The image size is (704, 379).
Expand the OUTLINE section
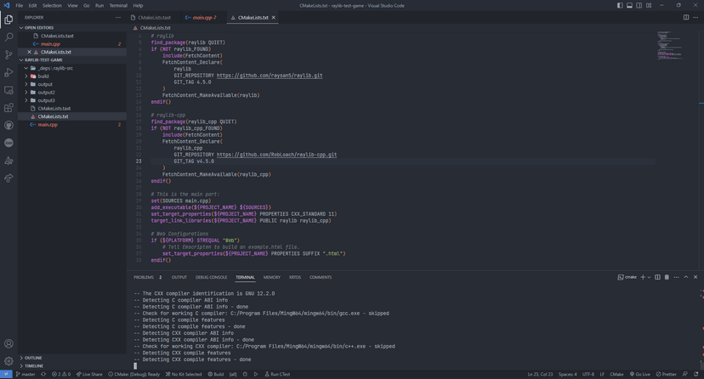pos(33,358)
